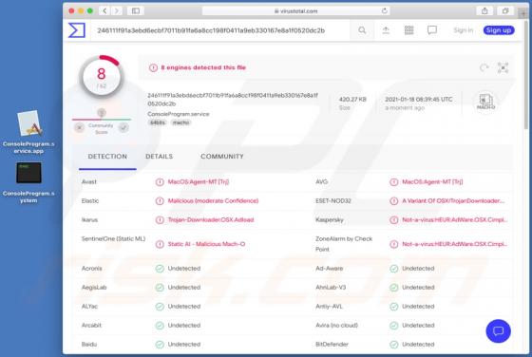532x357 pixels.
Task: Select ConsoleProgram.service.app desktop icon
Action: click(x=28, y=132)
